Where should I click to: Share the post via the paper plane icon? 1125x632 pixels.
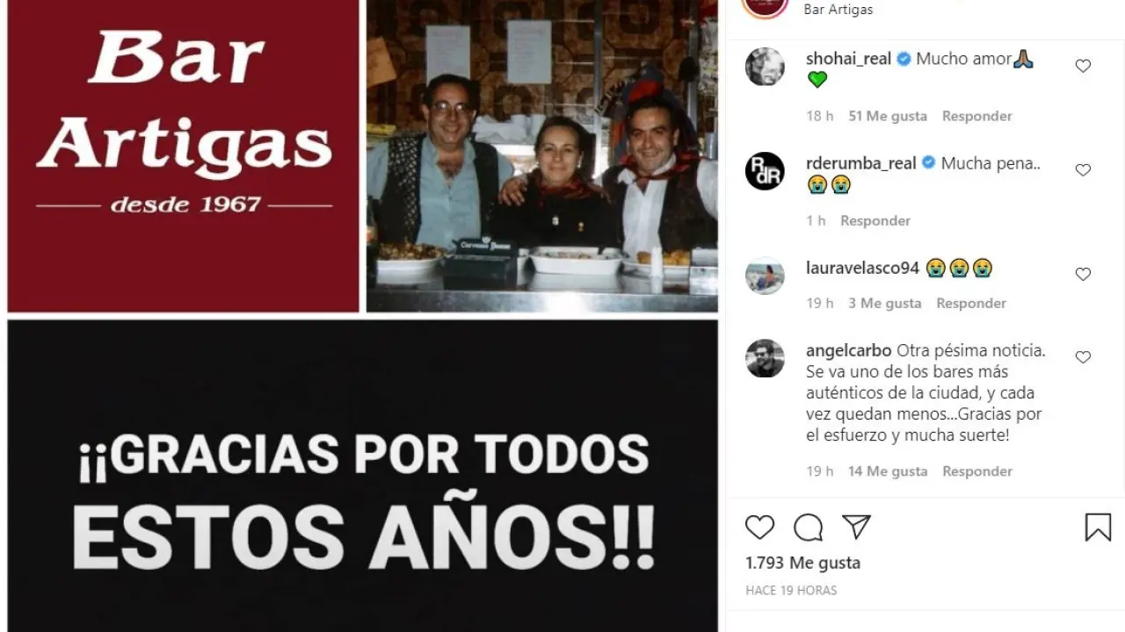point(856,527)
